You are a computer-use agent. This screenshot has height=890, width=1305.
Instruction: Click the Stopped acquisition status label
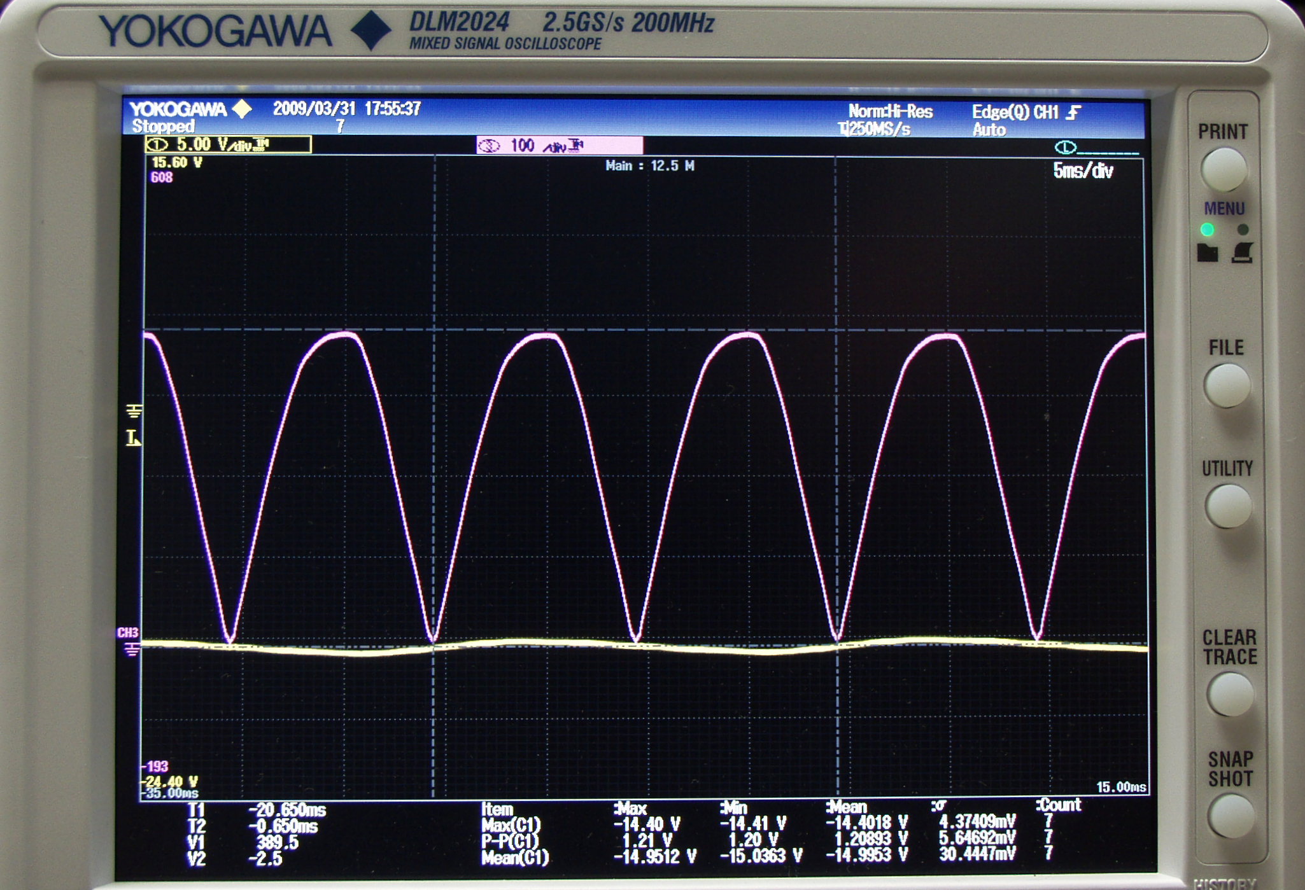163,126
